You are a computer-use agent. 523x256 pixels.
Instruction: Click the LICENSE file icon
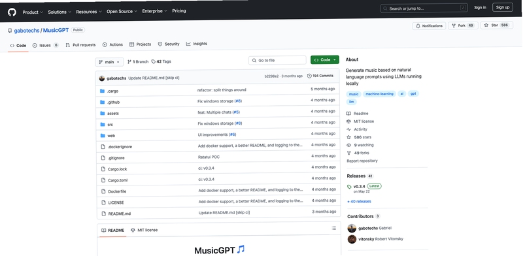pos(104,202)
